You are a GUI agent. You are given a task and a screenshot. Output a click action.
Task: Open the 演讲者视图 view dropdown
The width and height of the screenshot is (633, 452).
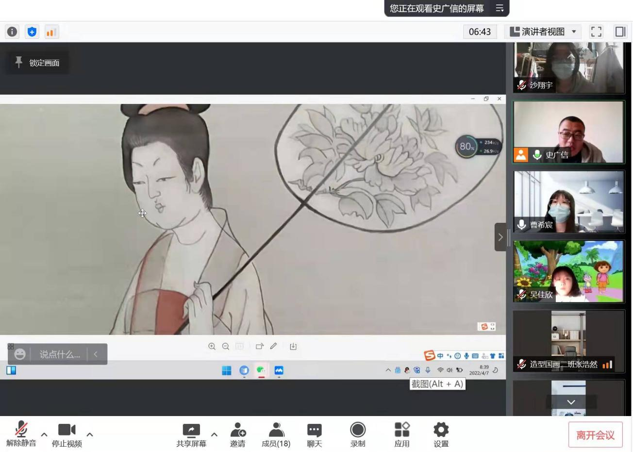coord(543,32)
